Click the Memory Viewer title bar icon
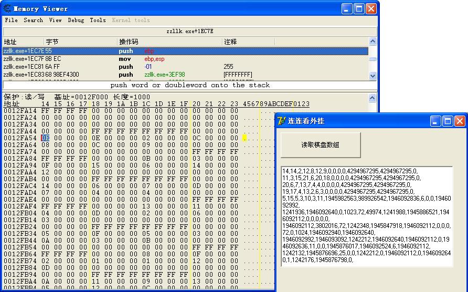 [7, 9]
